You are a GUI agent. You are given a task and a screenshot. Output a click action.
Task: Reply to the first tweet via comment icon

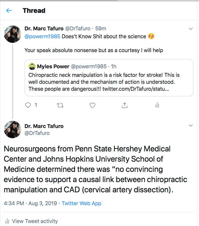click(29, 105)
